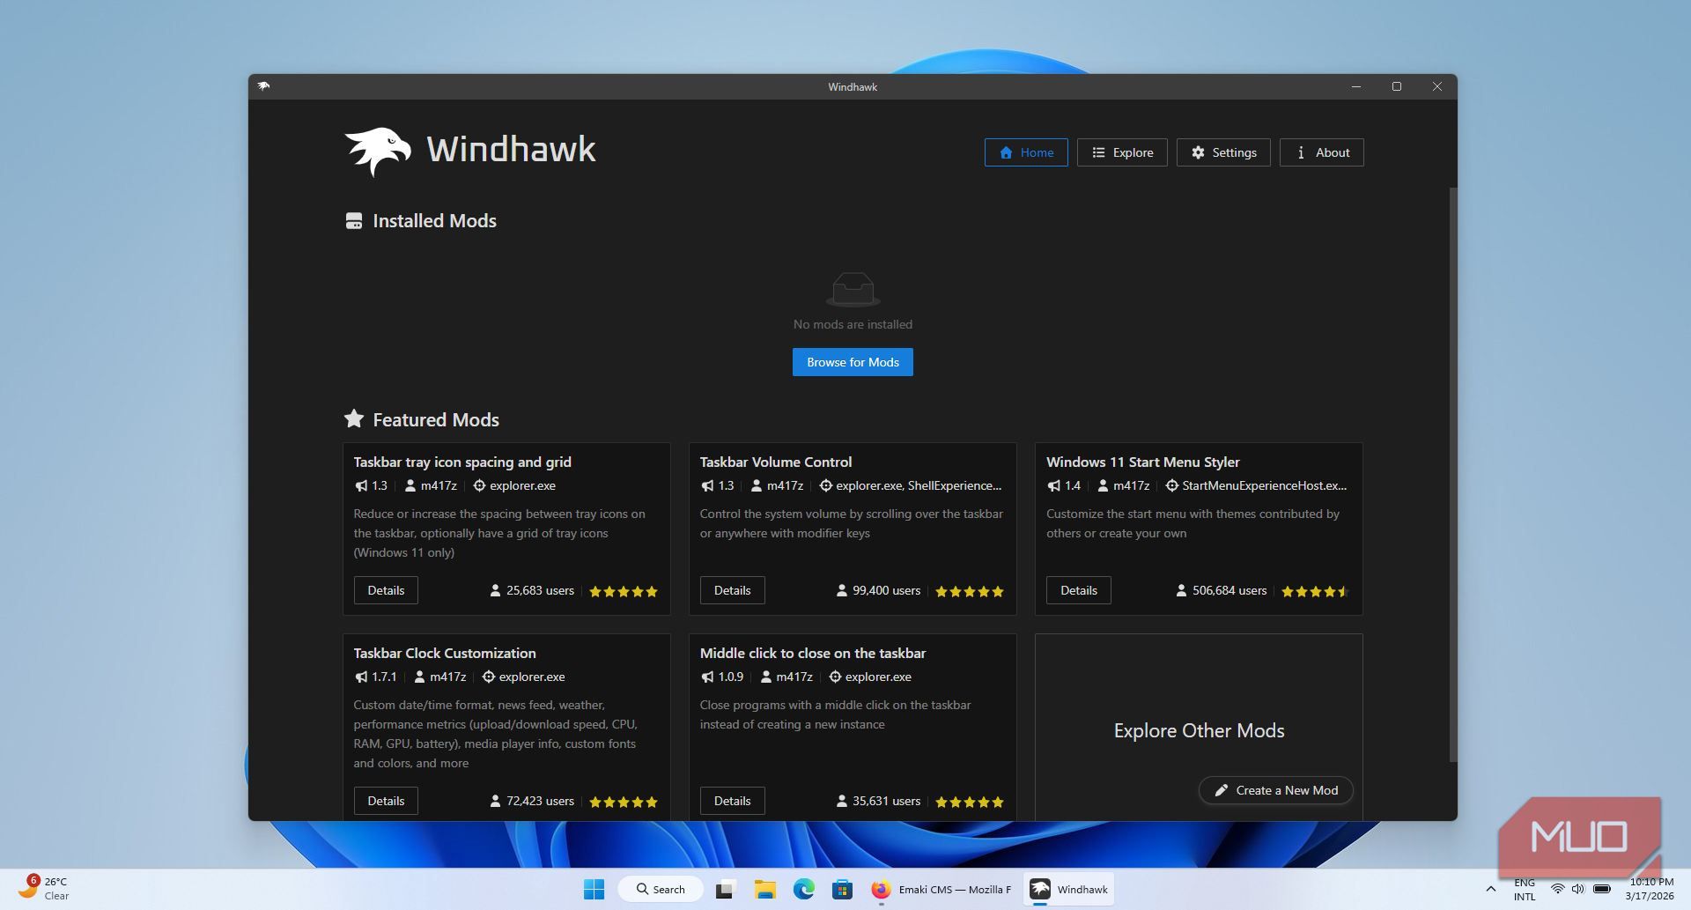Click the Windhawk taskbar button
The width and height of the screenshot is (1691, 910).
tap(1068, 890)
